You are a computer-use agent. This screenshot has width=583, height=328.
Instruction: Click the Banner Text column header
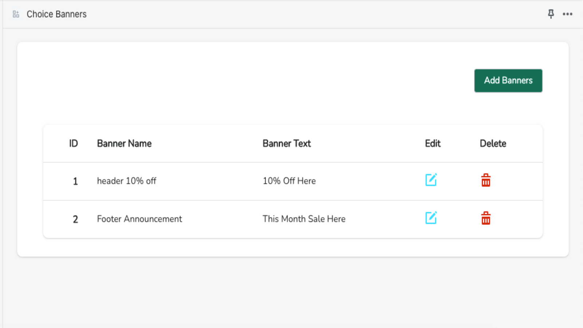click(287, 144)
